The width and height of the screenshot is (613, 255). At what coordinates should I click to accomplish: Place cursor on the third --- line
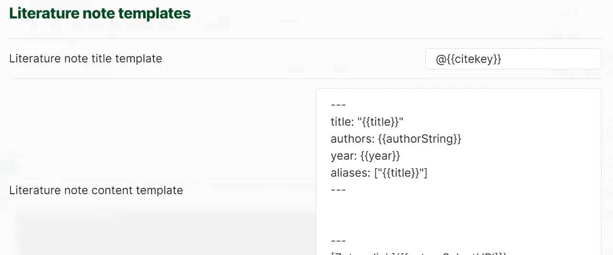338,240
